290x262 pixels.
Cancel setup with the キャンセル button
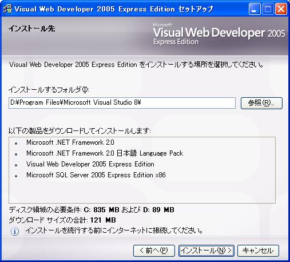[258, 251]
